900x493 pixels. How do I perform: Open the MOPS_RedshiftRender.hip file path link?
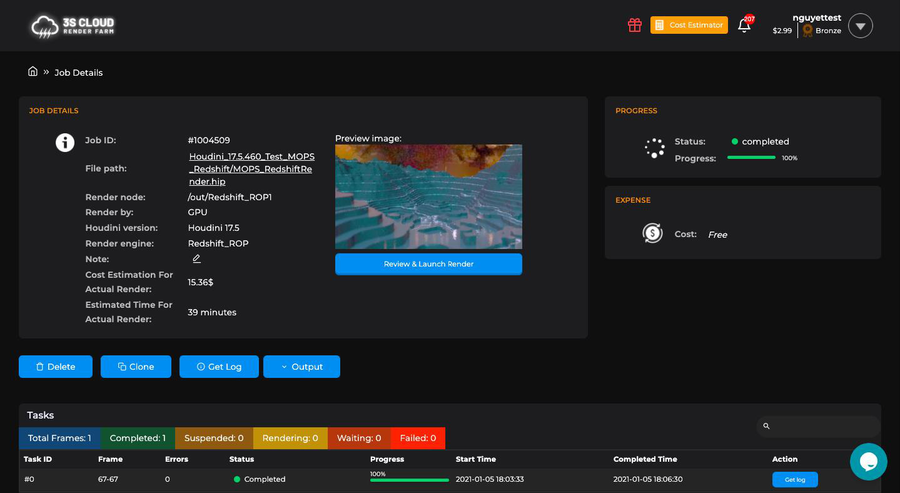(251, 169)
